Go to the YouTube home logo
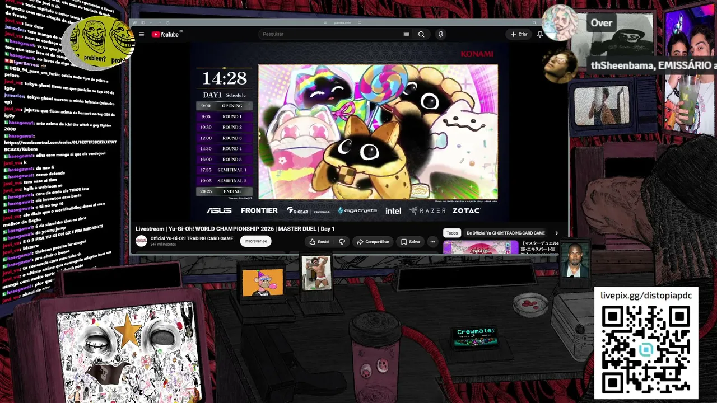 click(x=165, y=34)
